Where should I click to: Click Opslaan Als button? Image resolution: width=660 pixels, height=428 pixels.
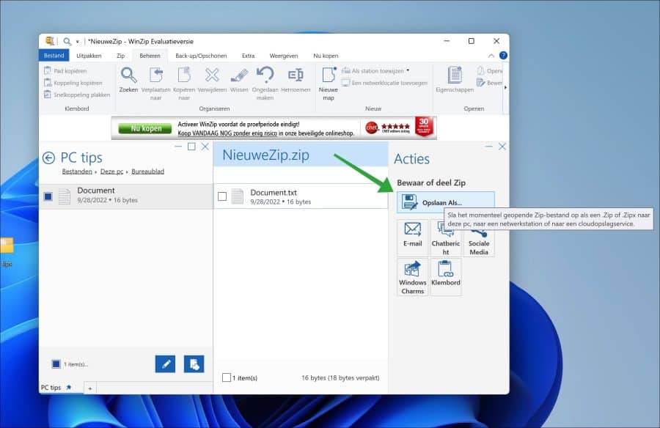click(x=446, y=202)
